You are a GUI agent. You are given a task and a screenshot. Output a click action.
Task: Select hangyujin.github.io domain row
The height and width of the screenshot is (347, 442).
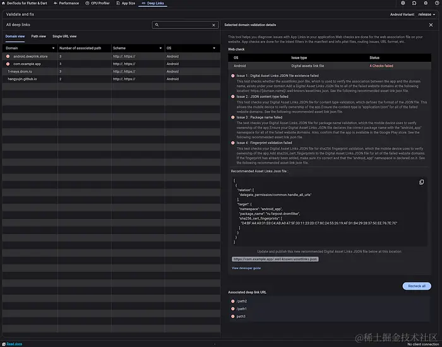point(111,79)
